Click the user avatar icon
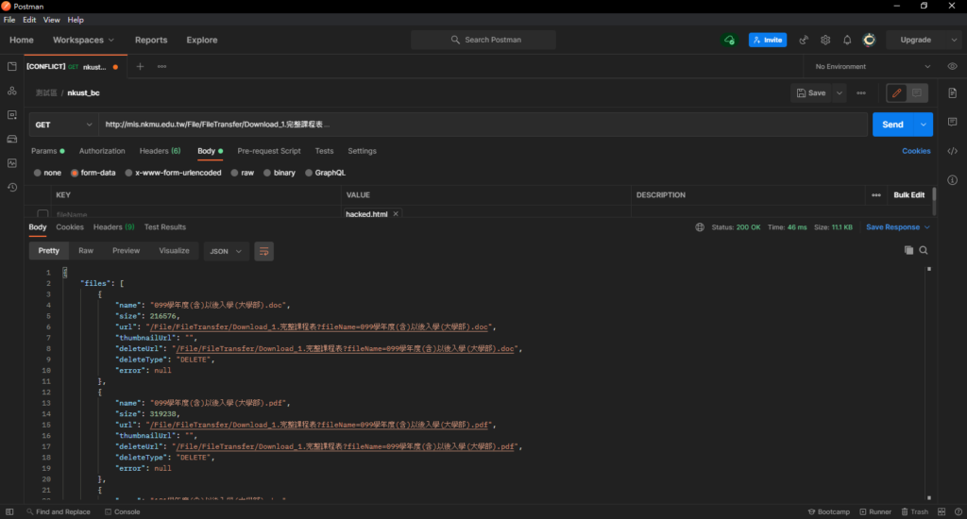967x519 pixels. [x=869, y=40]
